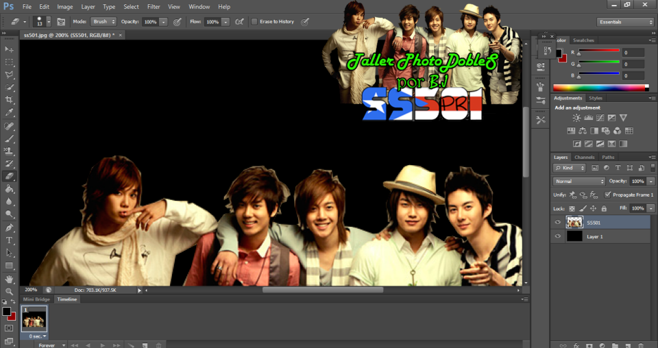Open the eraser Mode Brush dropdown

coord(103,22)
